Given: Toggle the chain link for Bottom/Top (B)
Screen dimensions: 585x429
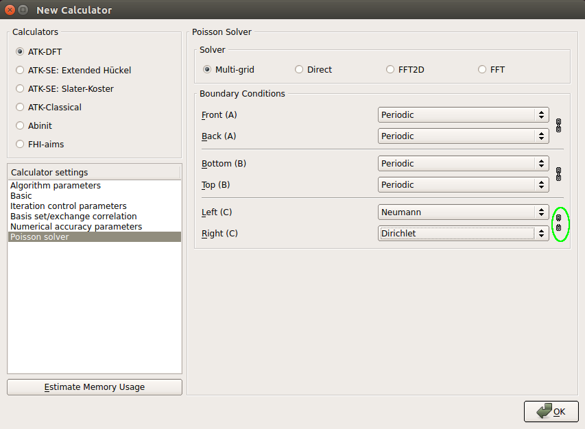Looking at the screenshot, I should click(x=558, y=174).
